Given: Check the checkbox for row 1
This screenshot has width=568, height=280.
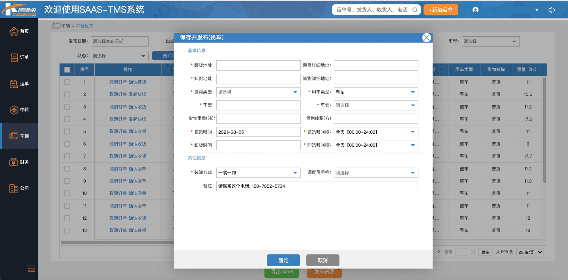Looking at the screenshot, I should coord(67,82).
